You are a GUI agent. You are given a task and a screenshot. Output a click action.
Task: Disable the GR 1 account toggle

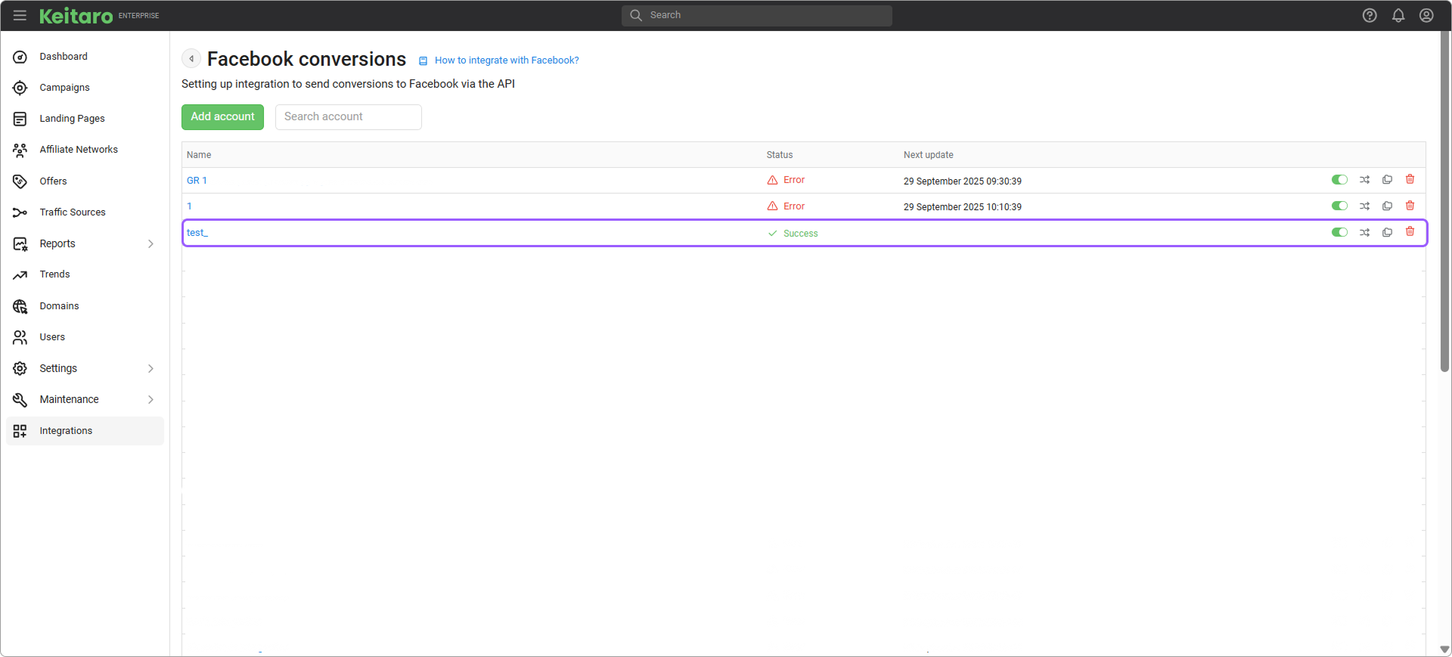(x=1339, y=180)
